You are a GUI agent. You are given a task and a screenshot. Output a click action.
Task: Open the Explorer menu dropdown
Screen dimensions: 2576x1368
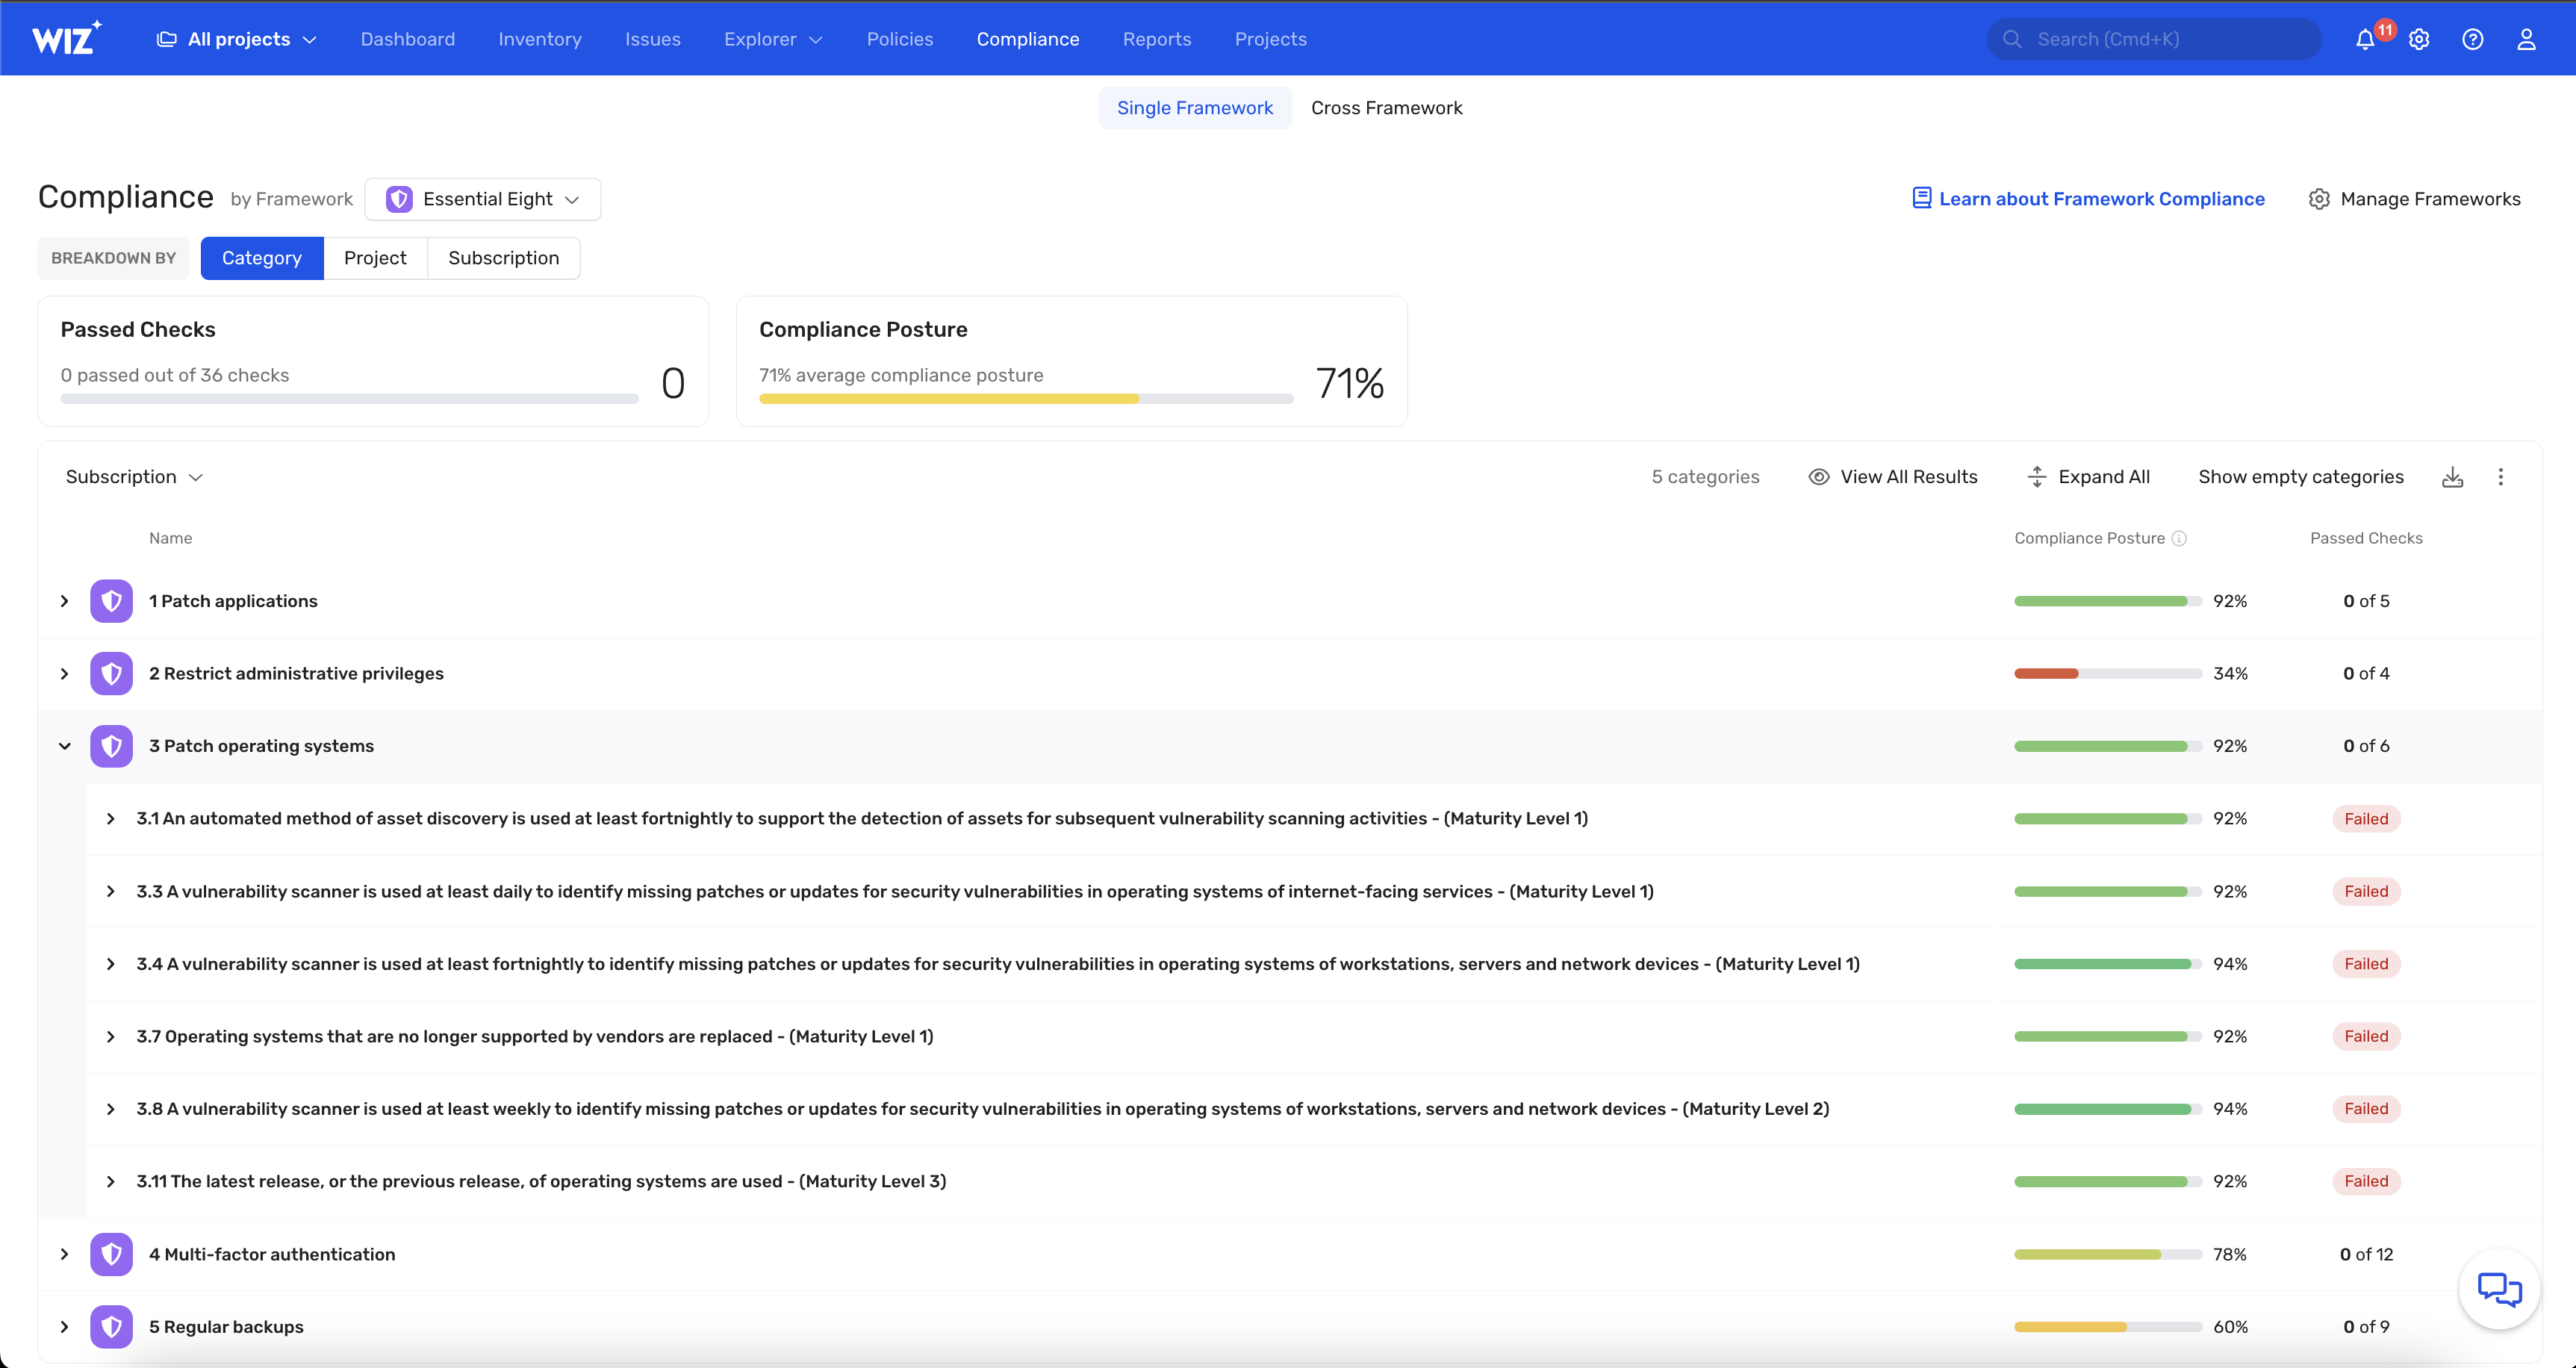click(x=773, y=39)
